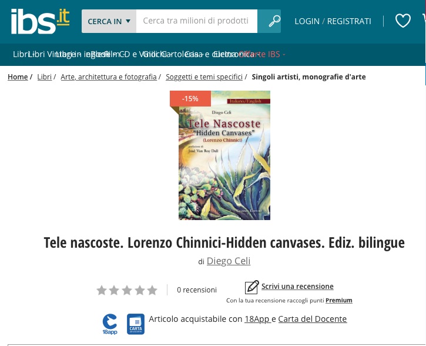Open Arte, architettura e fotografia breadcrumb
Image resolution: width=426 pixels, height=346 pixels.
coord(109,77)
